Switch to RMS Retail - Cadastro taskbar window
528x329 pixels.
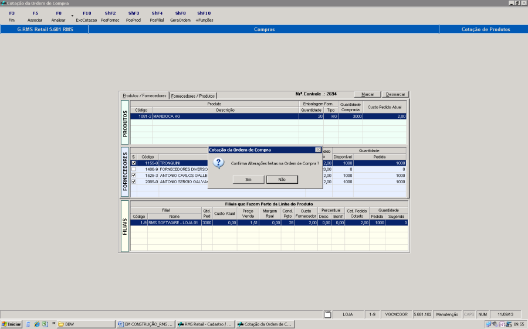click(205, 324)
